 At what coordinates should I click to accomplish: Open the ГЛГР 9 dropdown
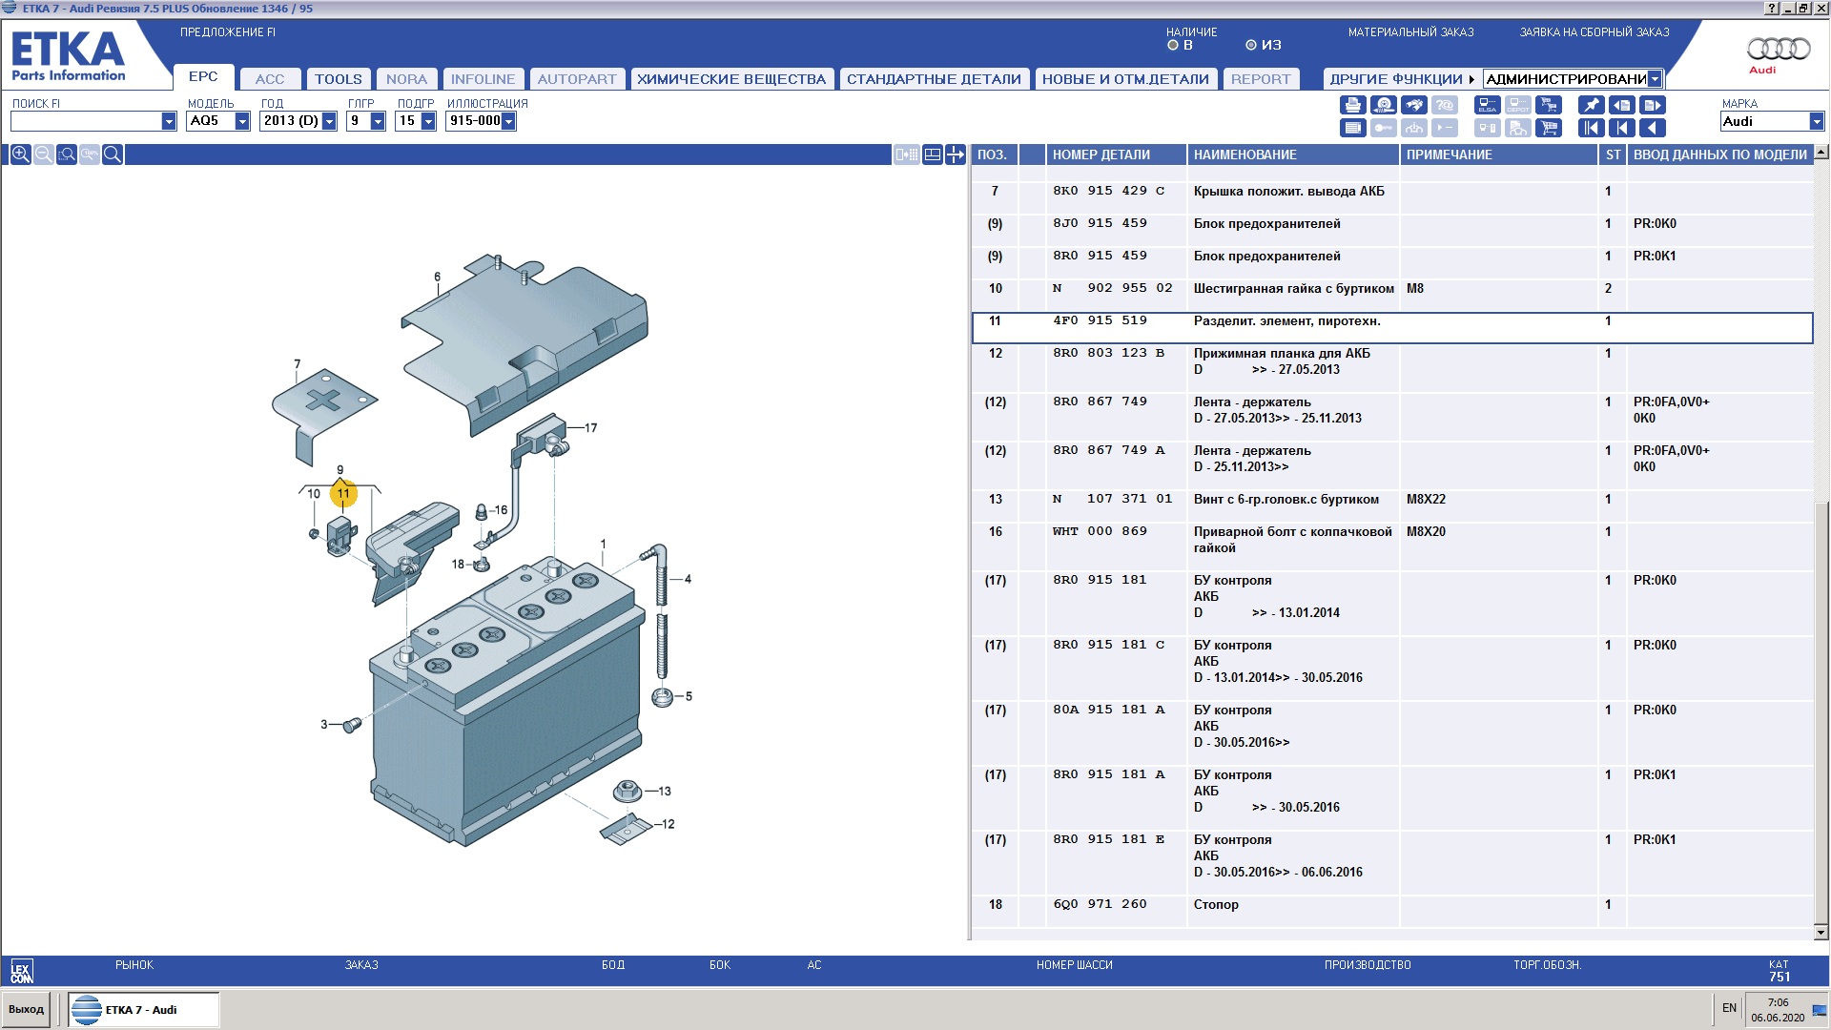coord(378,121)
